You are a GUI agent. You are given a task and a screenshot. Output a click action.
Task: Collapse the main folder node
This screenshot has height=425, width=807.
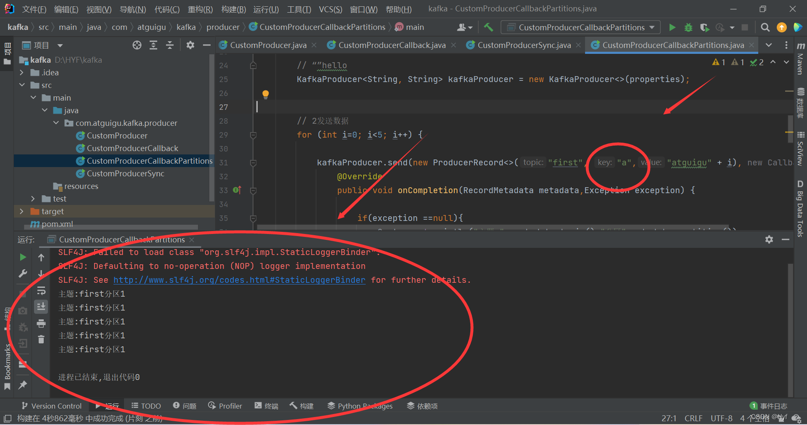[33, 98]
